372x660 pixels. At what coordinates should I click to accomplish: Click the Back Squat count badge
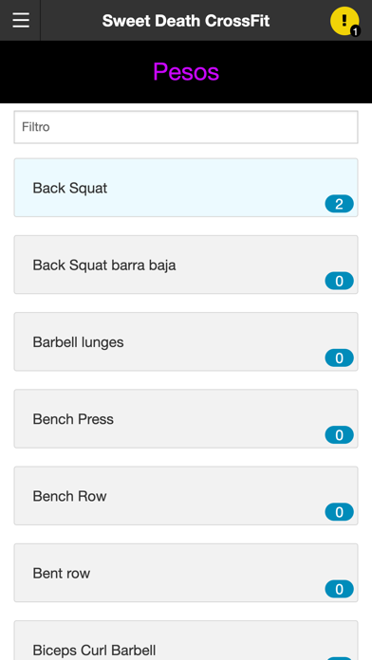pos(339,204)
